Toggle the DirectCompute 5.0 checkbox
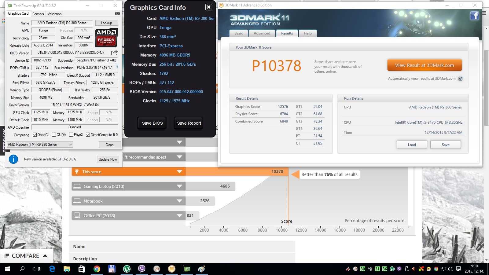This screenshot has height=275, width=489. coord(88,135)
